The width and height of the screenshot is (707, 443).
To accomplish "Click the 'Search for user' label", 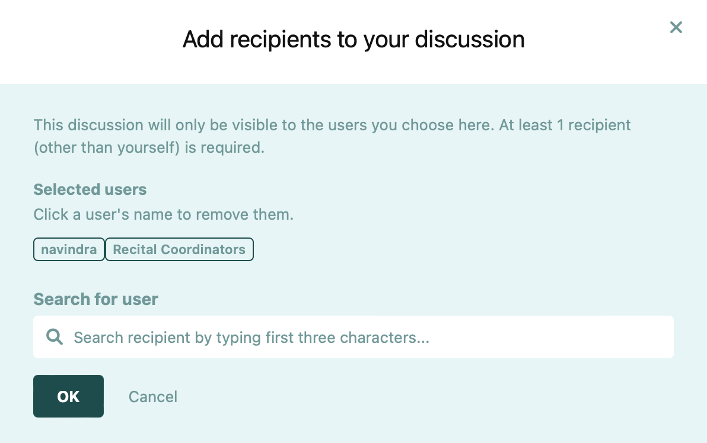I will [95, 299].
